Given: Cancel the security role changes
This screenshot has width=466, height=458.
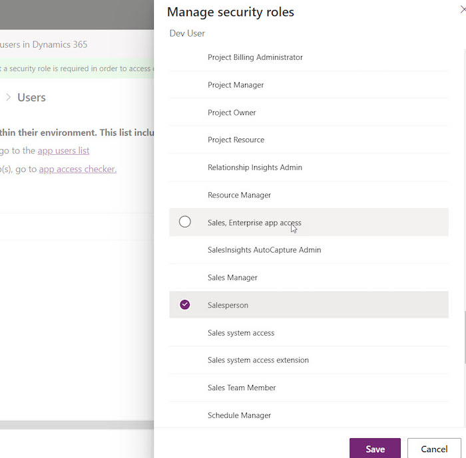Looking at the screenshot, I should point(434,449).
